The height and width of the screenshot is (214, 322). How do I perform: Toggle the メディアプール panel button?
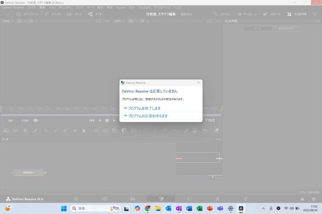click(x=27, y=14)
